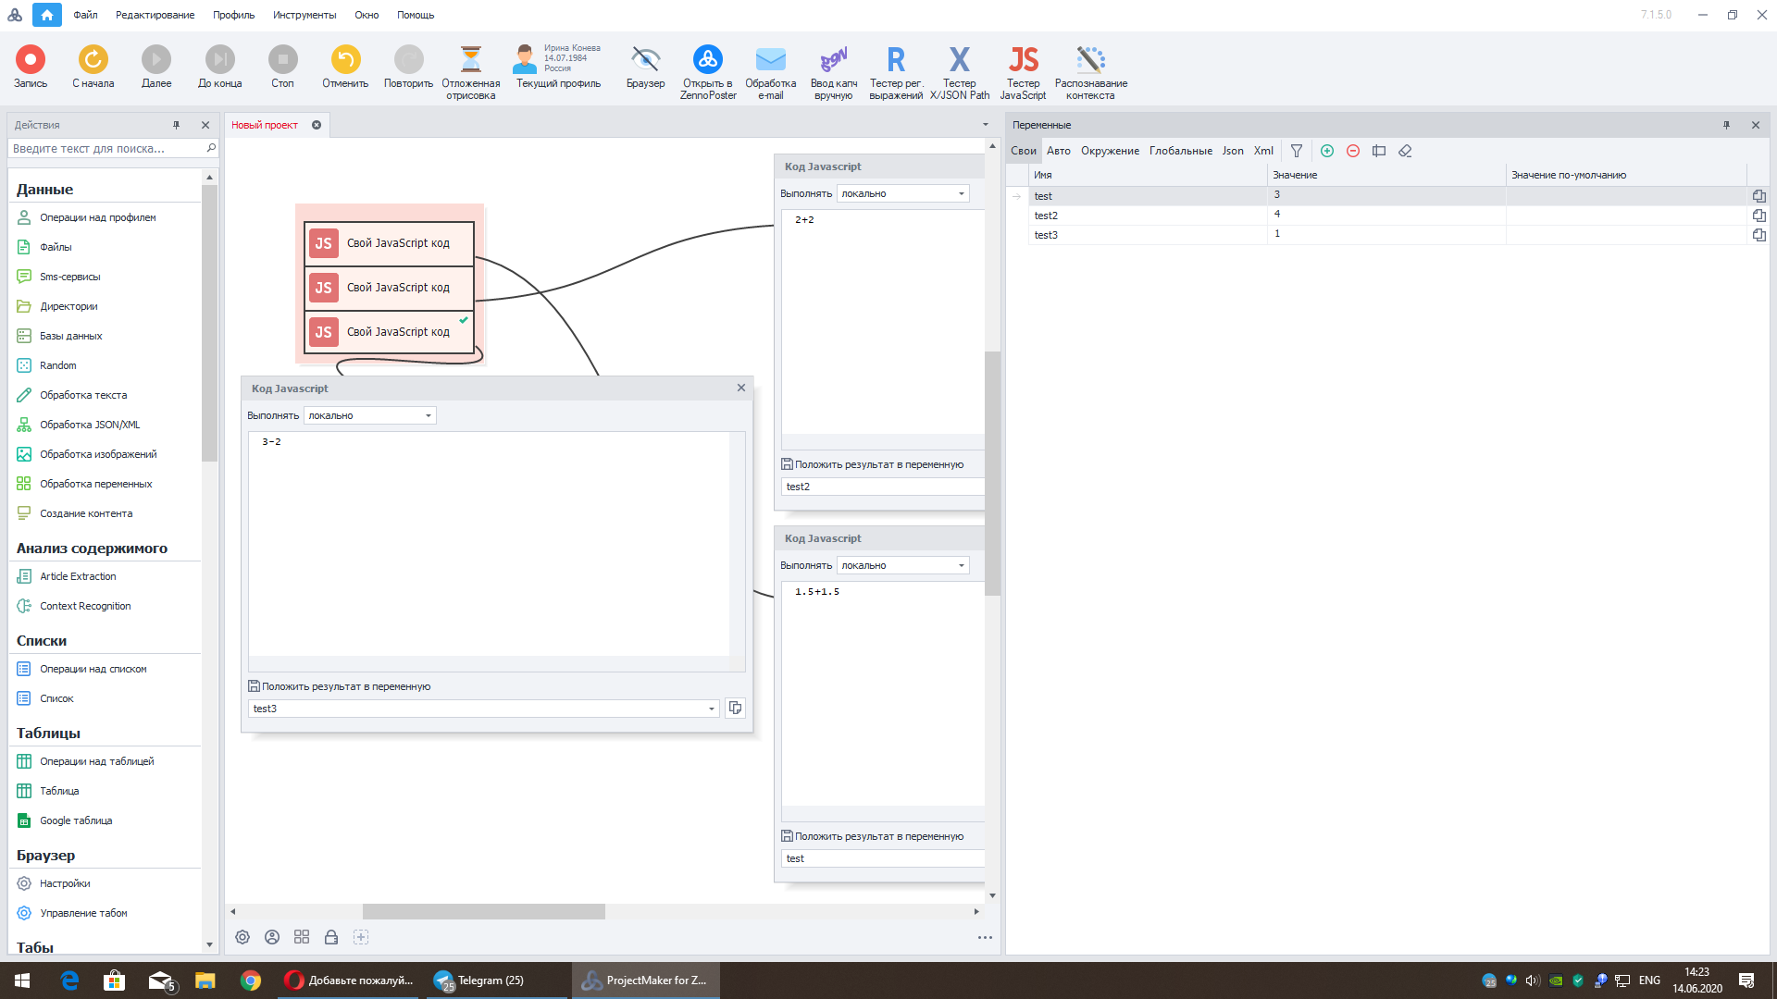1777x999 pixels.
Task: Switch to Новый проект tab
Action: 265,125
